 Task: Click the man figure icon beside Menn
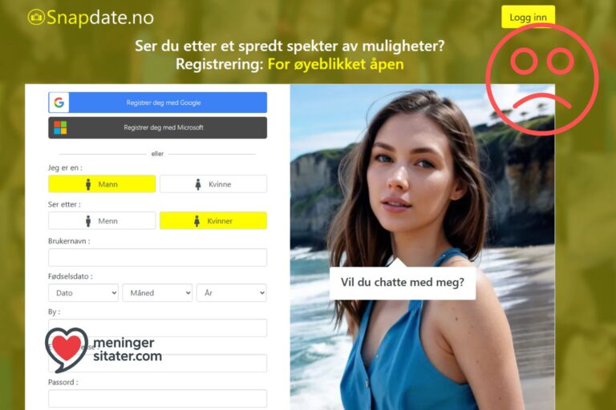coord(88,221)
